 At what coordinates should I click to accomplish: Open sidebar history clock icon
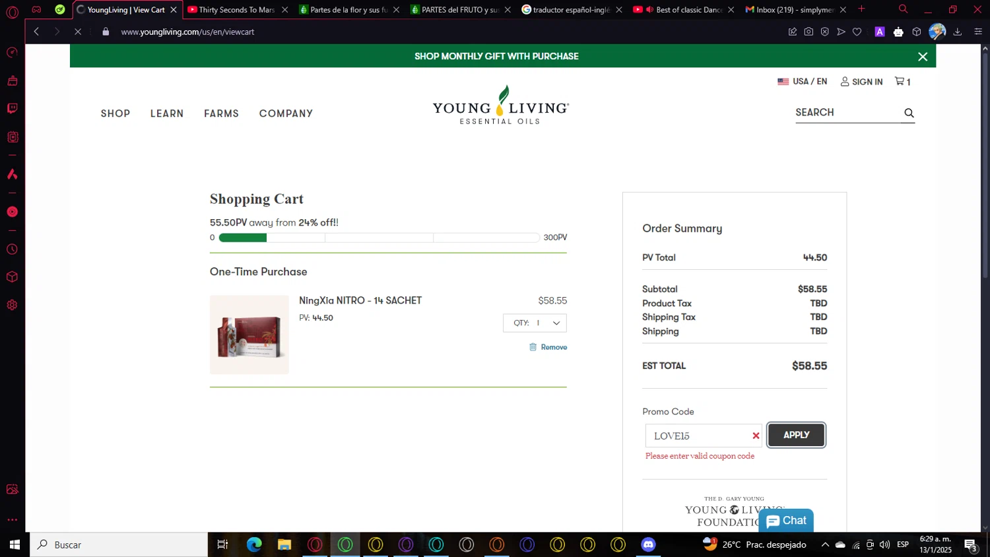point(12,249)
